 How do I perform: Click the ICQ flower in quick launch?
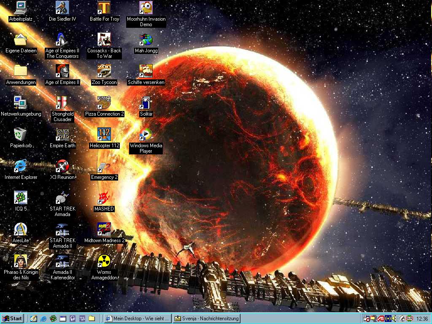(x=53, y=319)
